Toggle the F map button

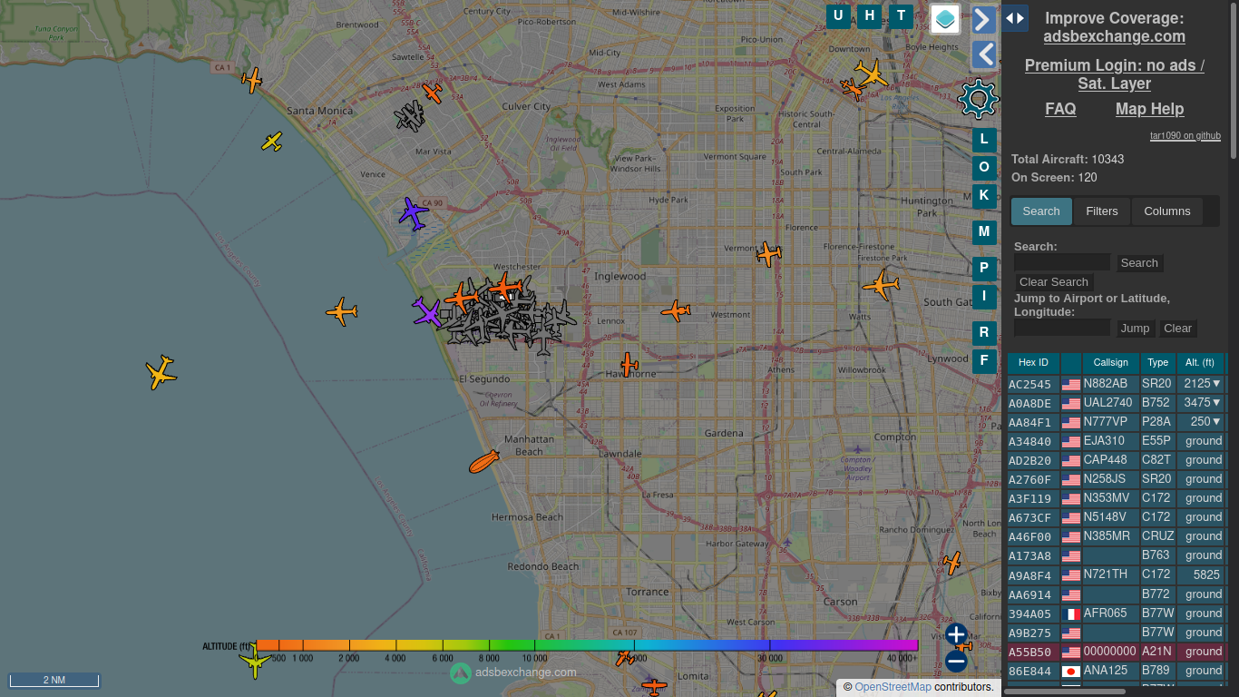coord(984,360)
